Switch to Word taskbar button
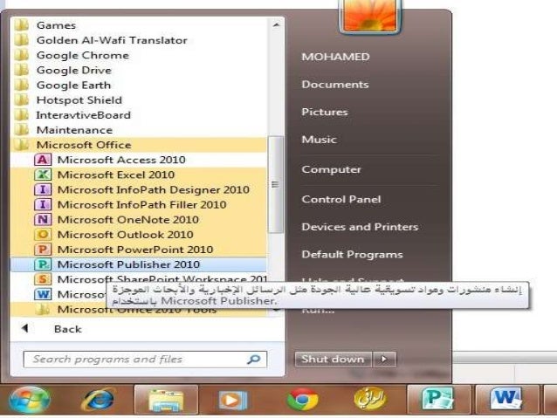This screenshot has width=557, height=418. point(507,400)
